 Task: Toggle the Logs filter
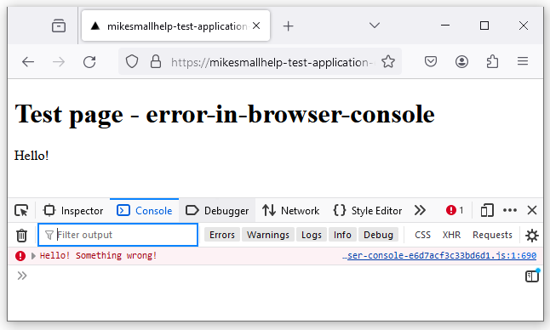[x=312, y=235]
